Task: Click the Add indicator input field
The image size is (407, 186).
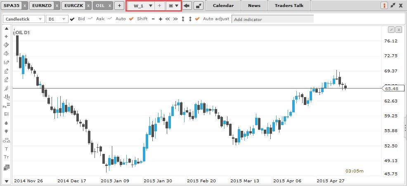Action: [272, 19]
